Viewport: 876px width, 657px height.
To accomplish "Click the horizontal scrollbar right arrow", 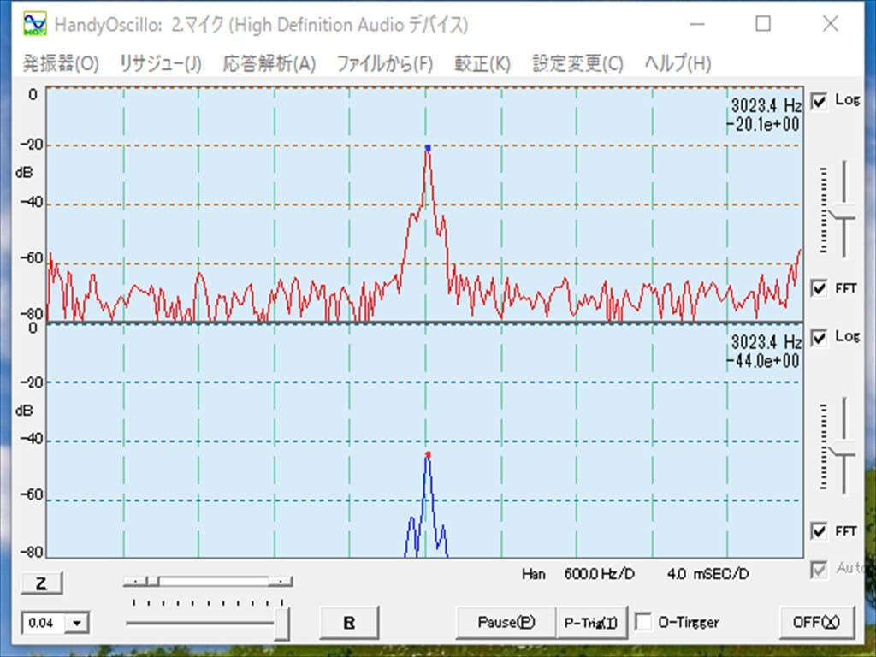I will pyautogui.click(x=282, y=582).
